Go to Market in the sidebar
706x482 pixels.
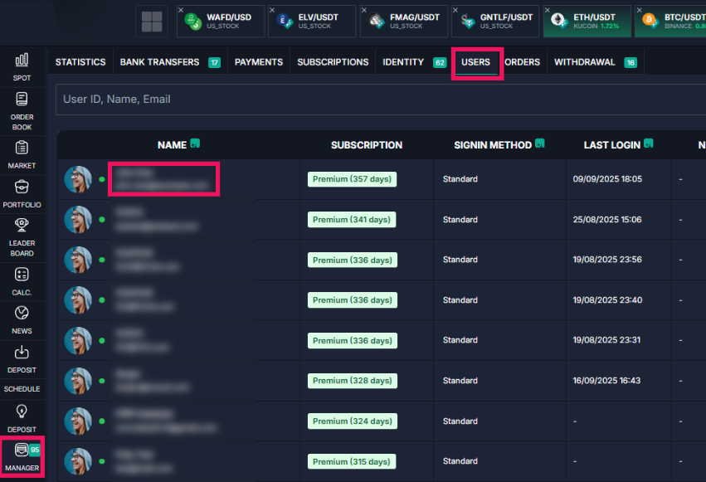[x=22, y=148]
